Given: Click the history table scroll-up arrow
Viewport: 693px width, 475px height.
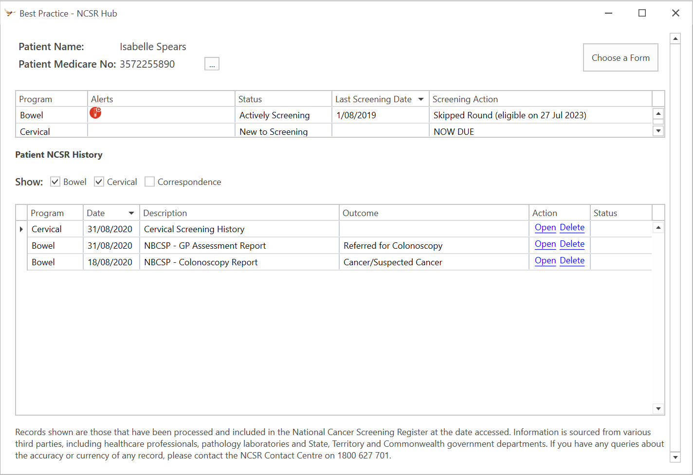Looking at the screenshot, I should coord(658,227).
